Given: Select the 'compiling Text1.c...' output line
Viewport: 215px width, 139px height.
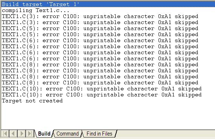Looking at the screenshot, I should (36, 11).
